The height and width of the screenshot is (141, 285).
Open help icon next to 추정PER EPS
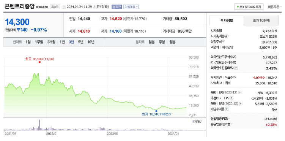pos(231,98)
